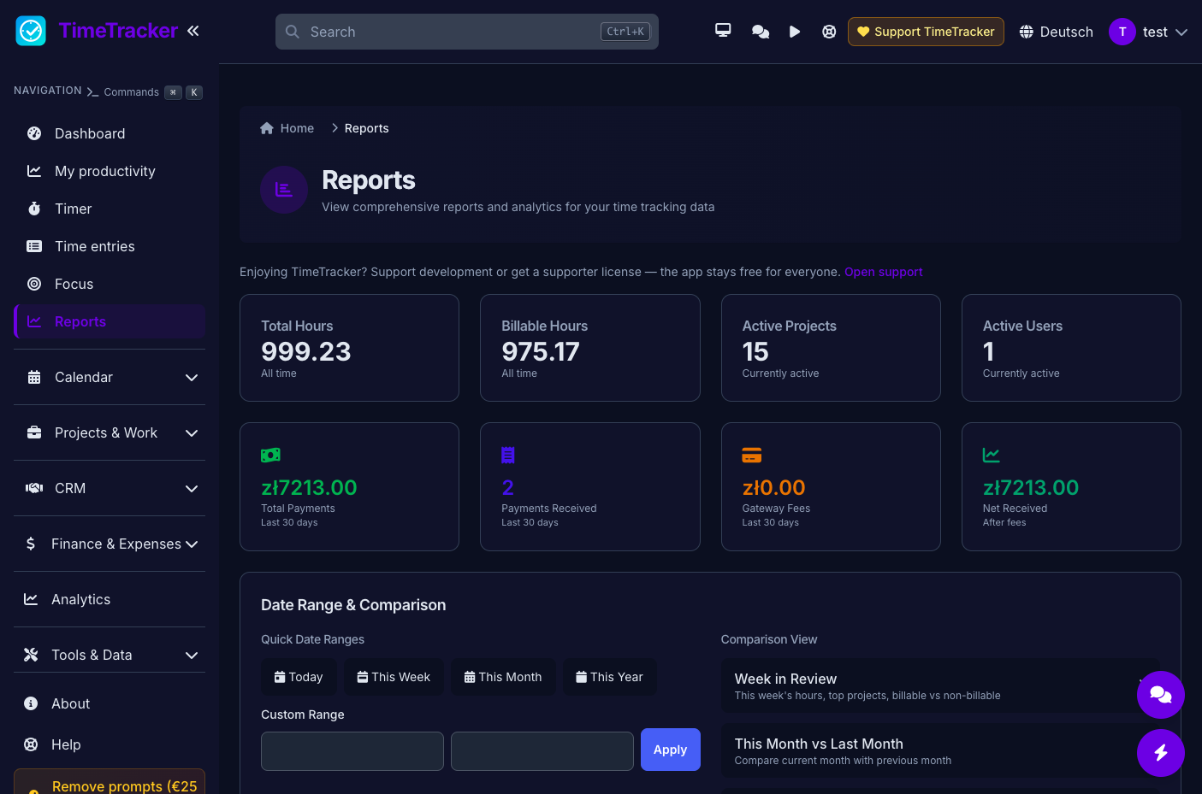
Task: Expand the Calendar menu
Action: pos(110,377)
